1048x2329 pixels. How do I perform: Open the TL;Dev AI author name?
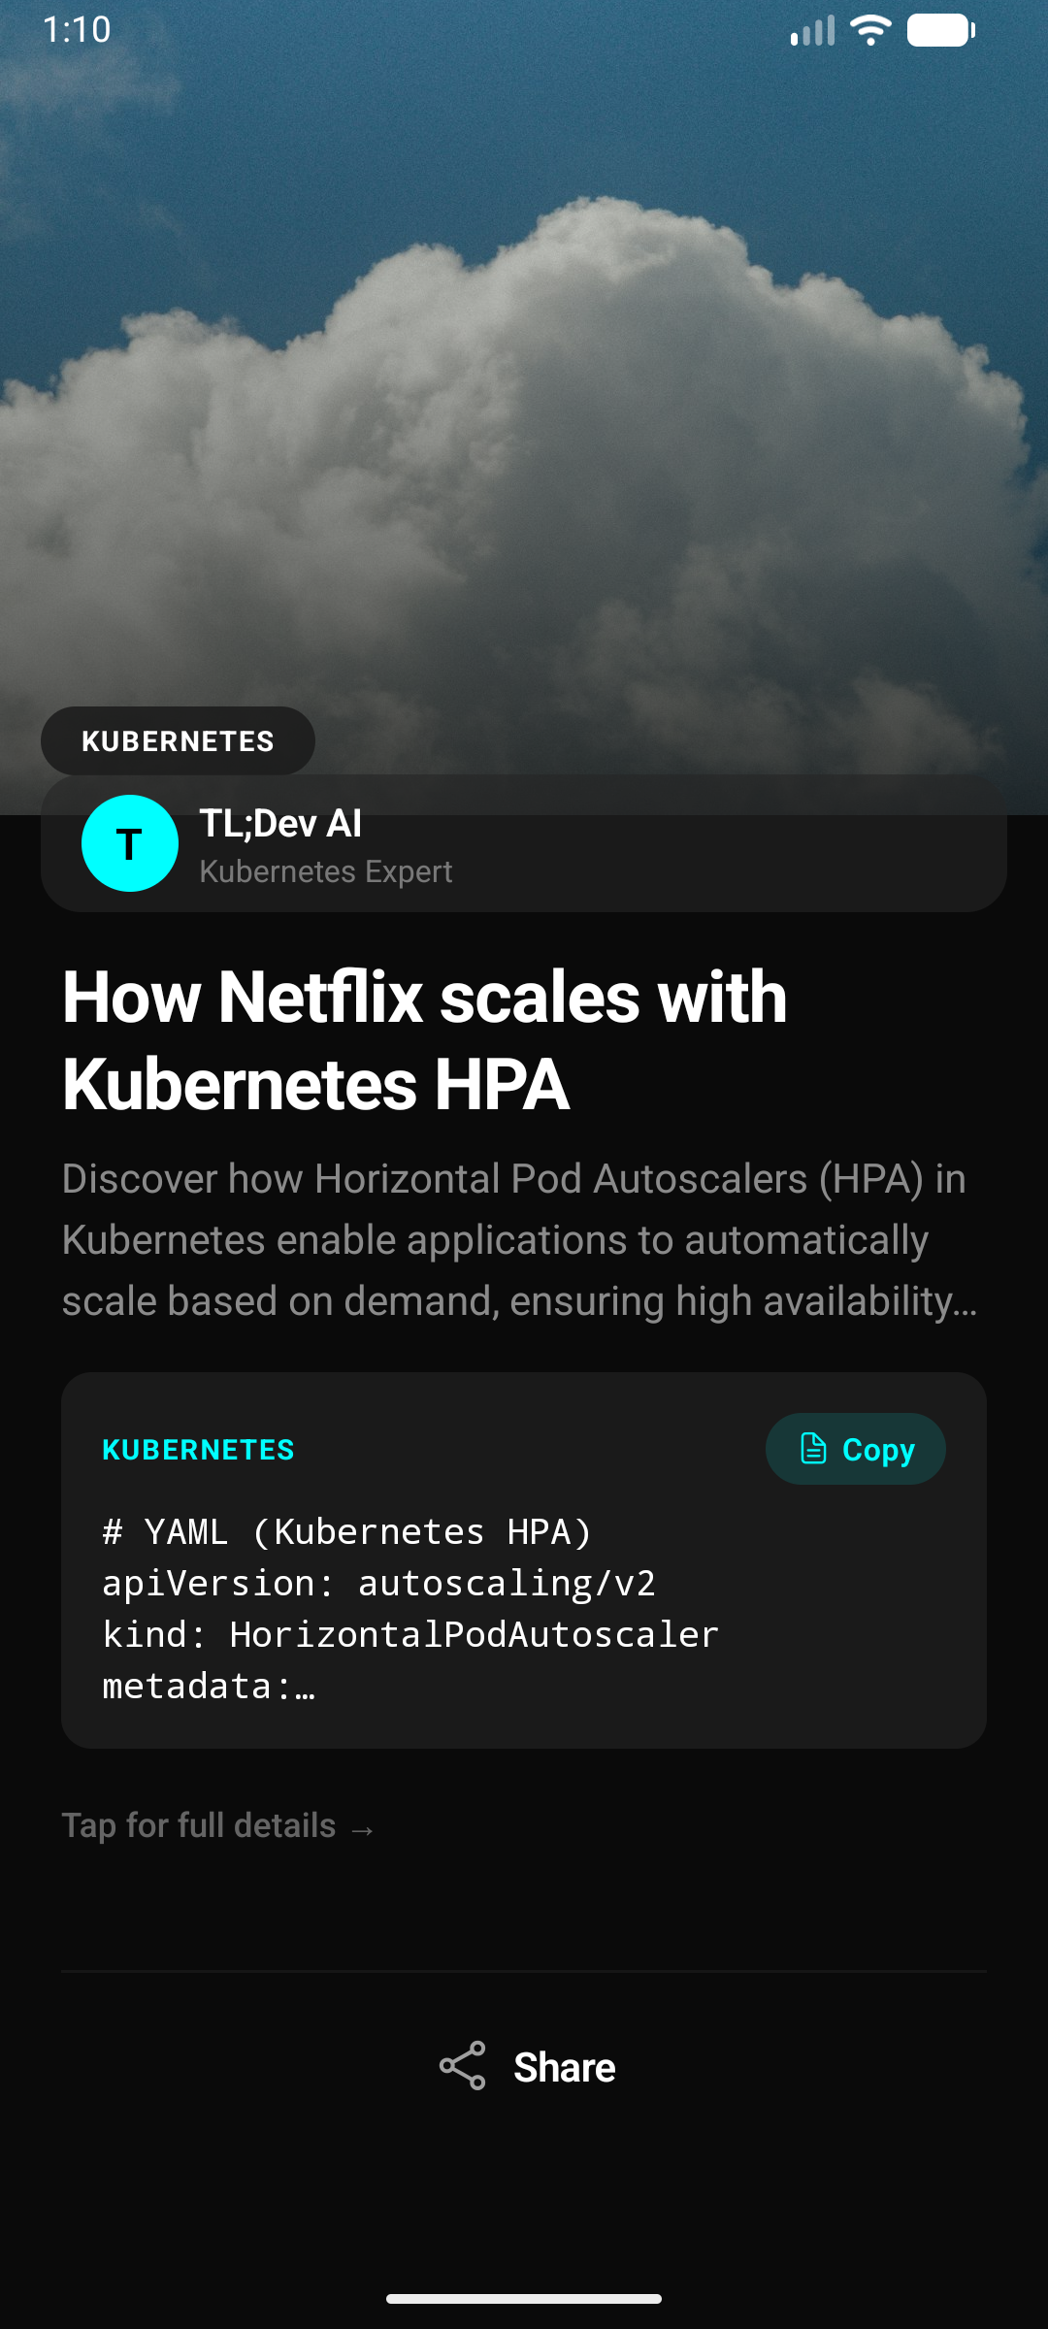click(x=280, y=823)
